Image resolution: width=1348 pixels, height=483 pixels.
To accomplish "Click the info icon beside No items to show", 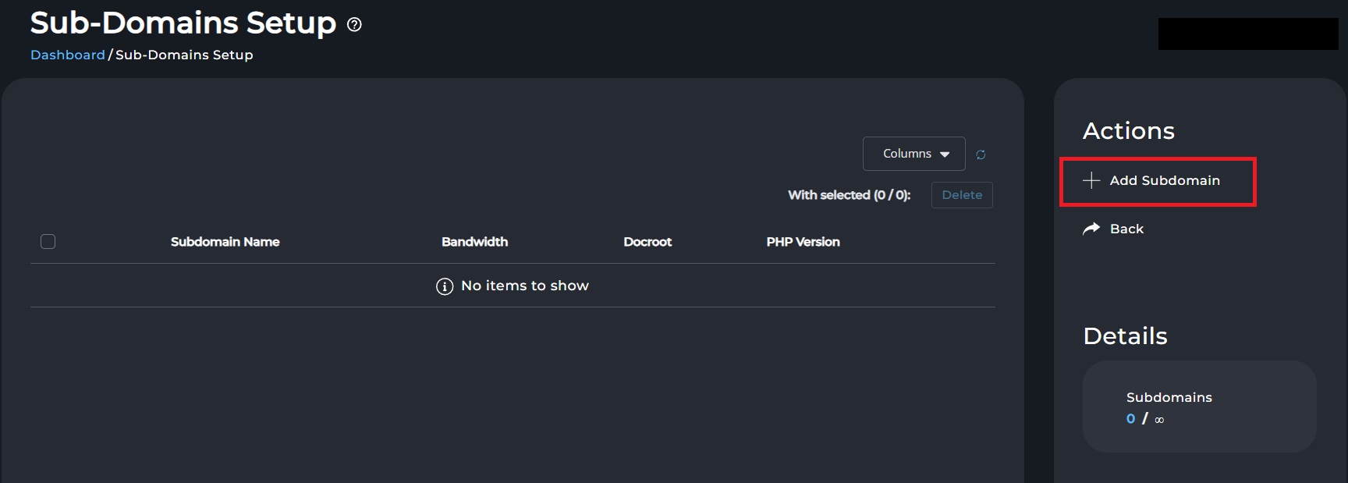I will [x=445, y=286].
